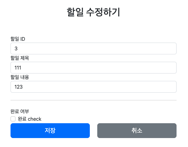This screenshot has height=147, width=188.
Task: Focus the 할일 ID input field
Action: [93, 48]
